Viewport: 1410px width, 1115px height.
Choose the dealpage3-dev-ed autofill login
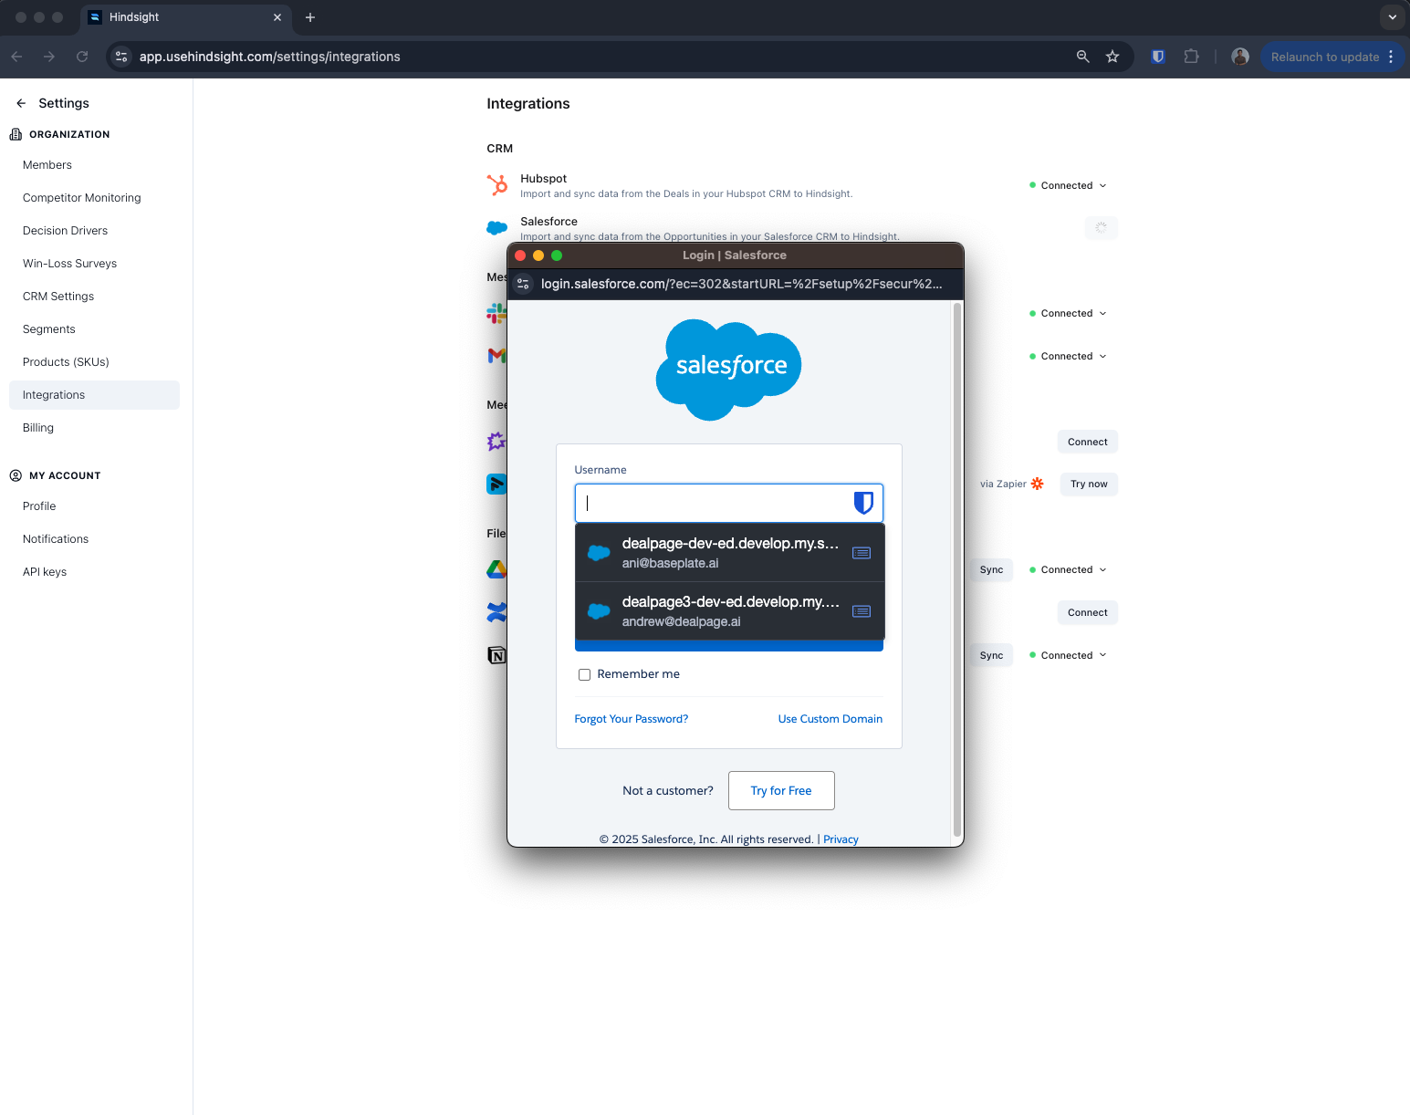730,611
